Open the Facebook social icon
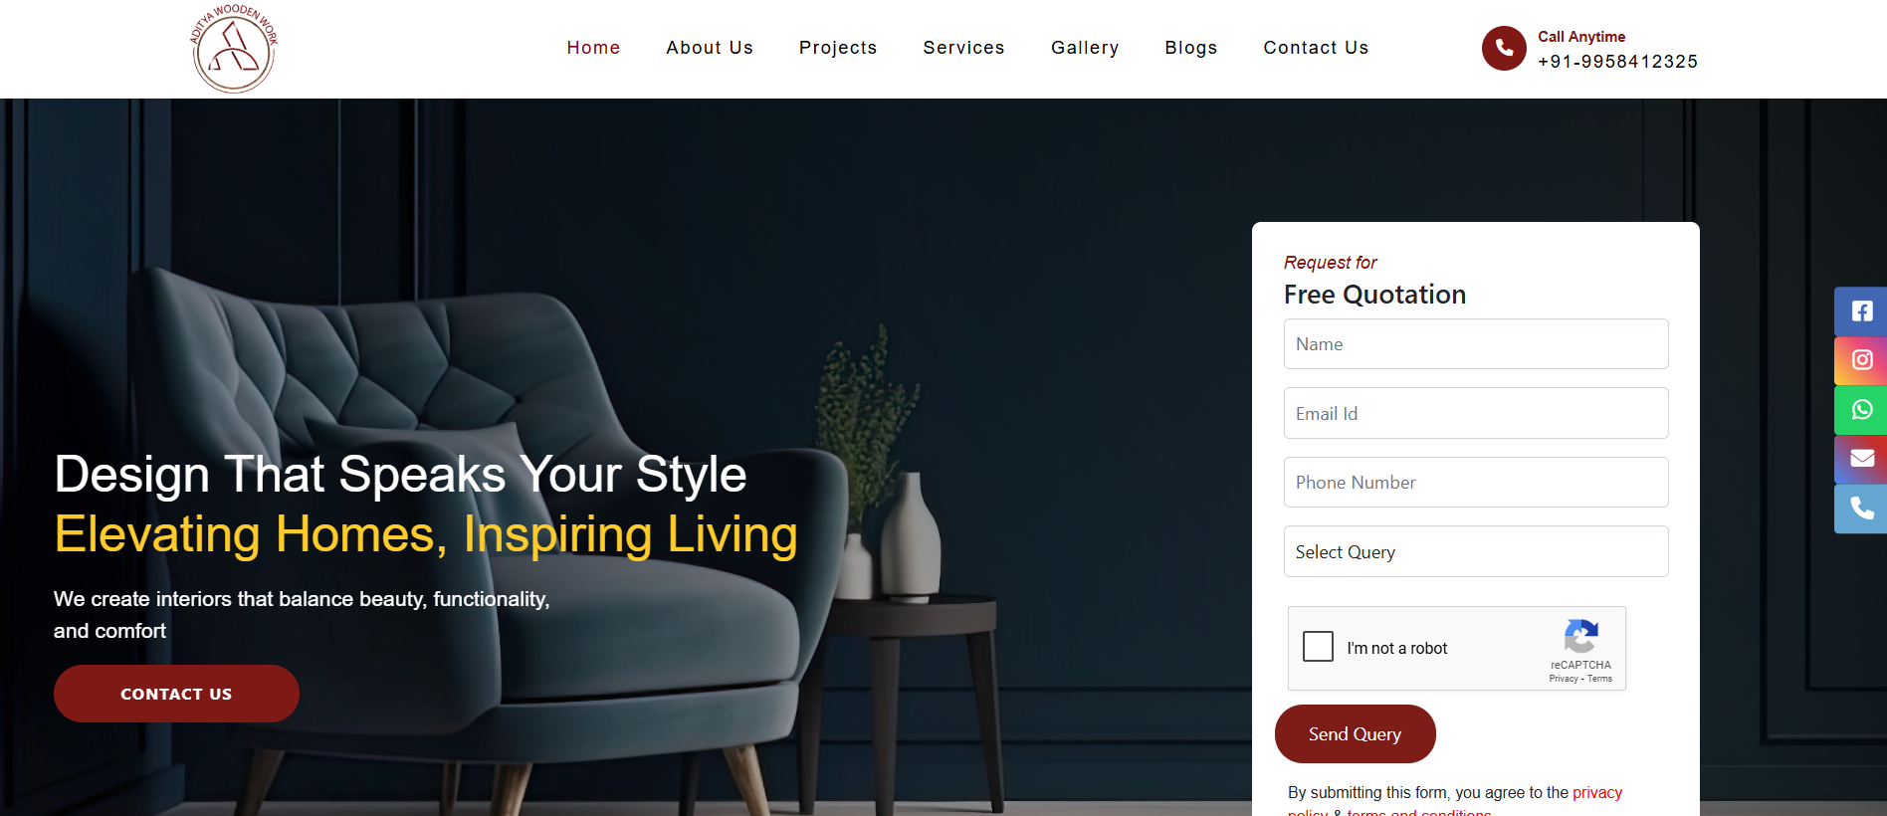This screenshot has width=1887, height=816. point(1861,311)
